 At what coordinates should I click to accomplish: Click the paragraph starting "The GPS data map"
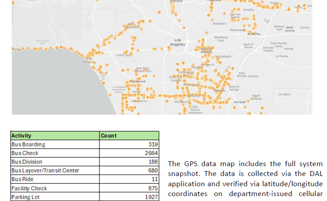click(x=245, y=179)
